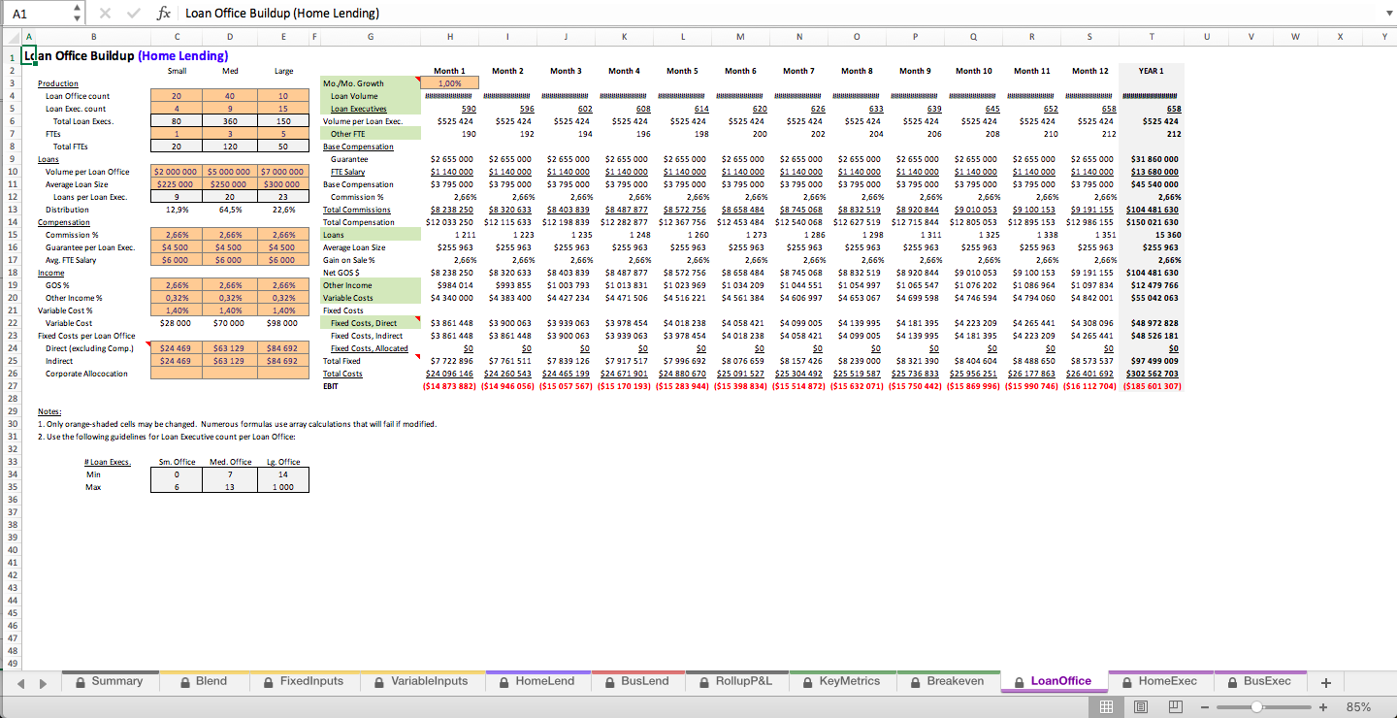Screen dimensions: 1397x718
Task: Select the $7 000 000 volume cell
Action: (283, 172)
